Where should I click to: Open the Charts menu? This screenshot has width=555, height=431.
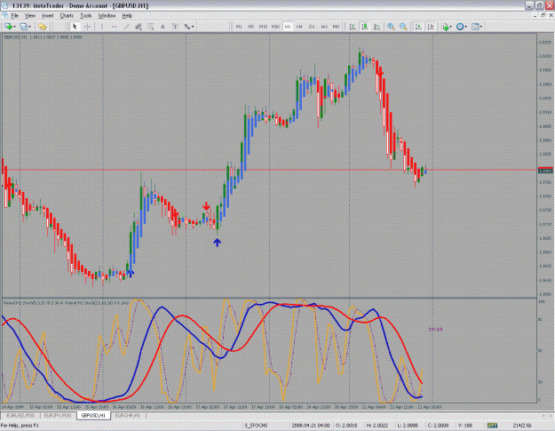(67, 16)
